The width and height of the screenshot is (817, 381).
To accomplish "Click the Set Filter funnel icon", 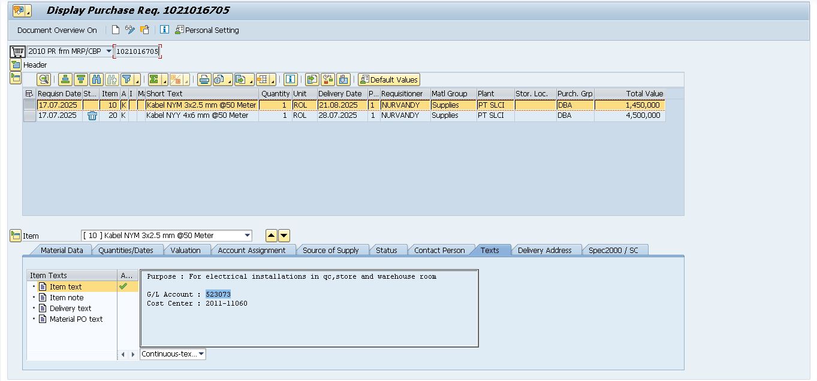I will (126, 80).
